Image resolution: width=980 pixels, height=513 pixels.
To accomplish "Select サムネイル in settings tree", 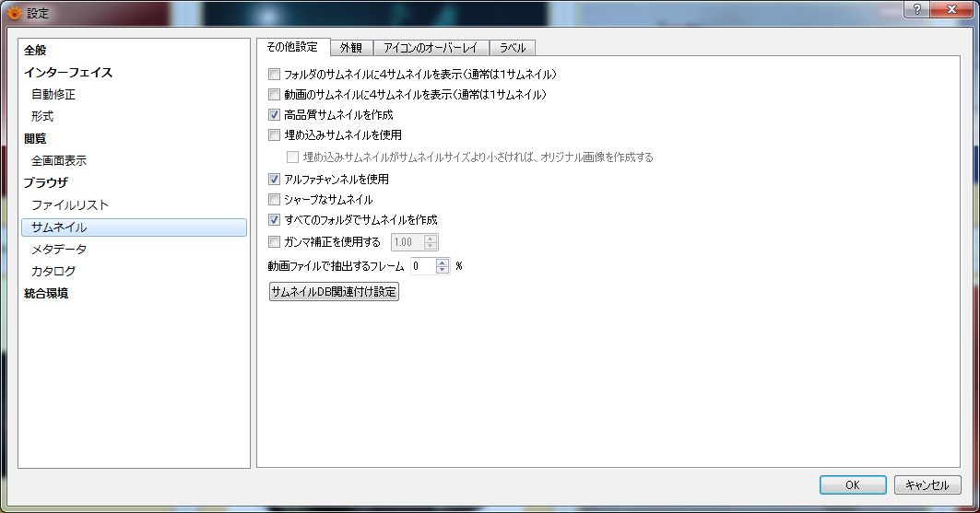I will 134,227.
